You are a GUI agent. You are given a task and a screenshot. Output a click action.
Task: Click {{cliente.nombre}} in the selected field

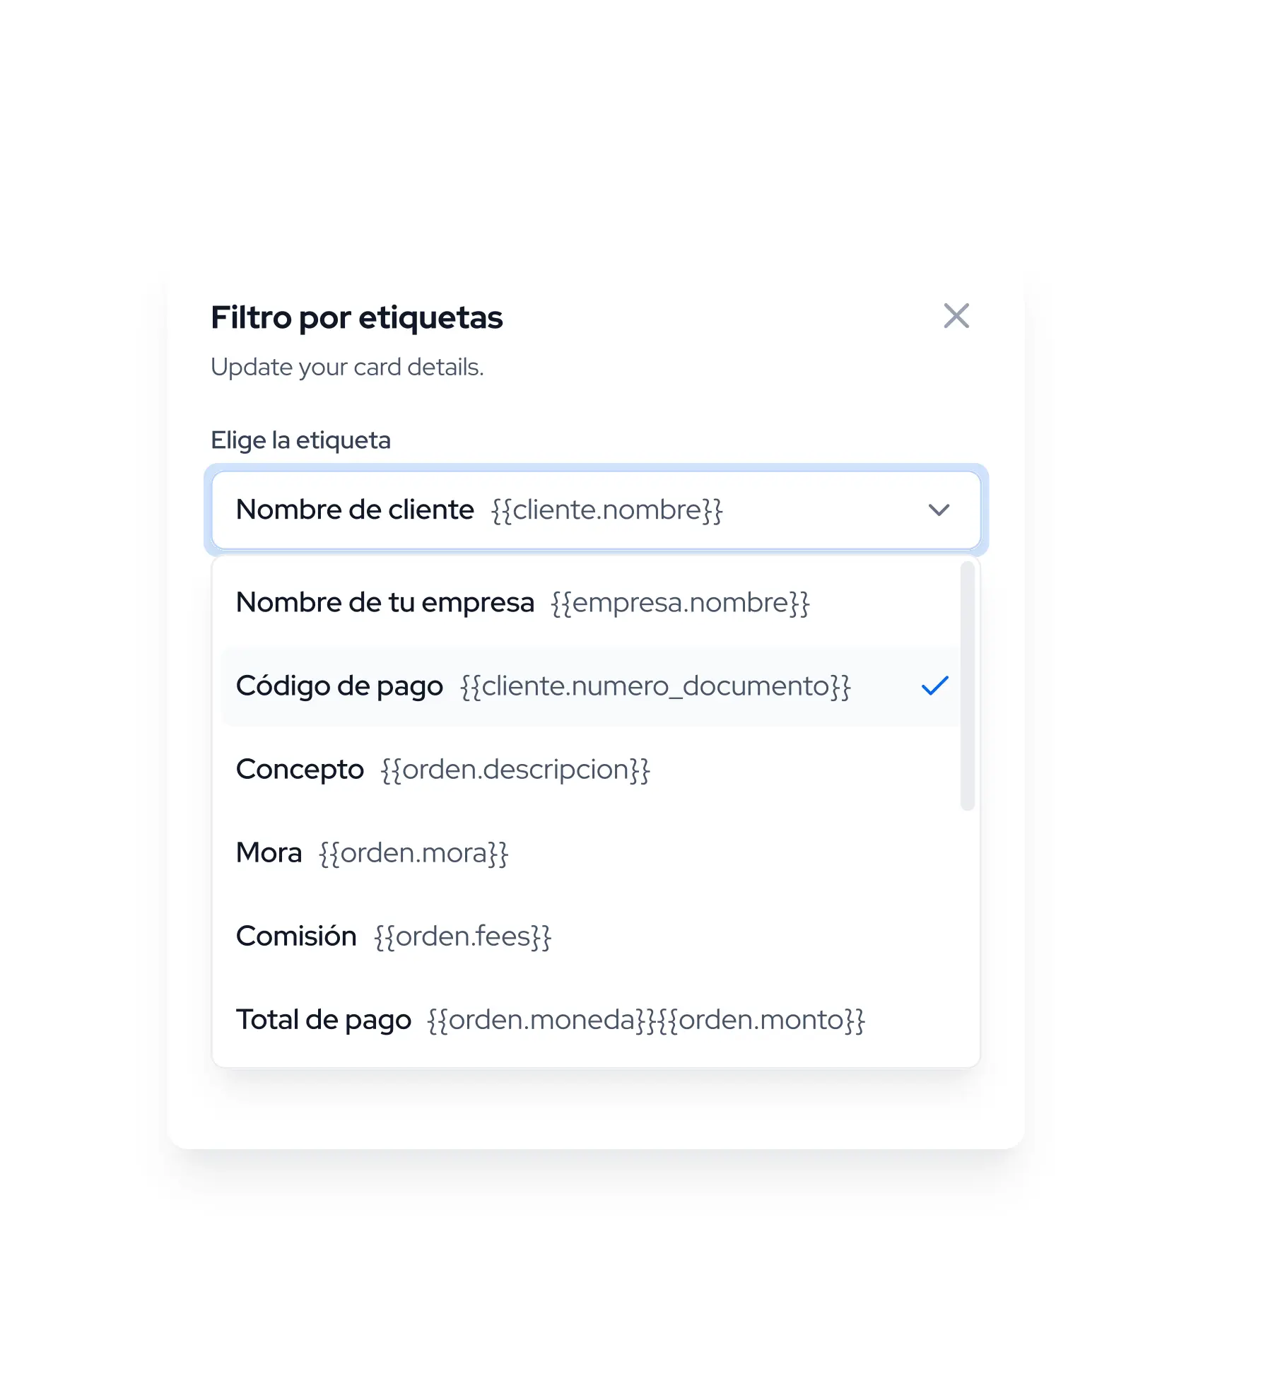pyautogui.click(x=606, y=510)
